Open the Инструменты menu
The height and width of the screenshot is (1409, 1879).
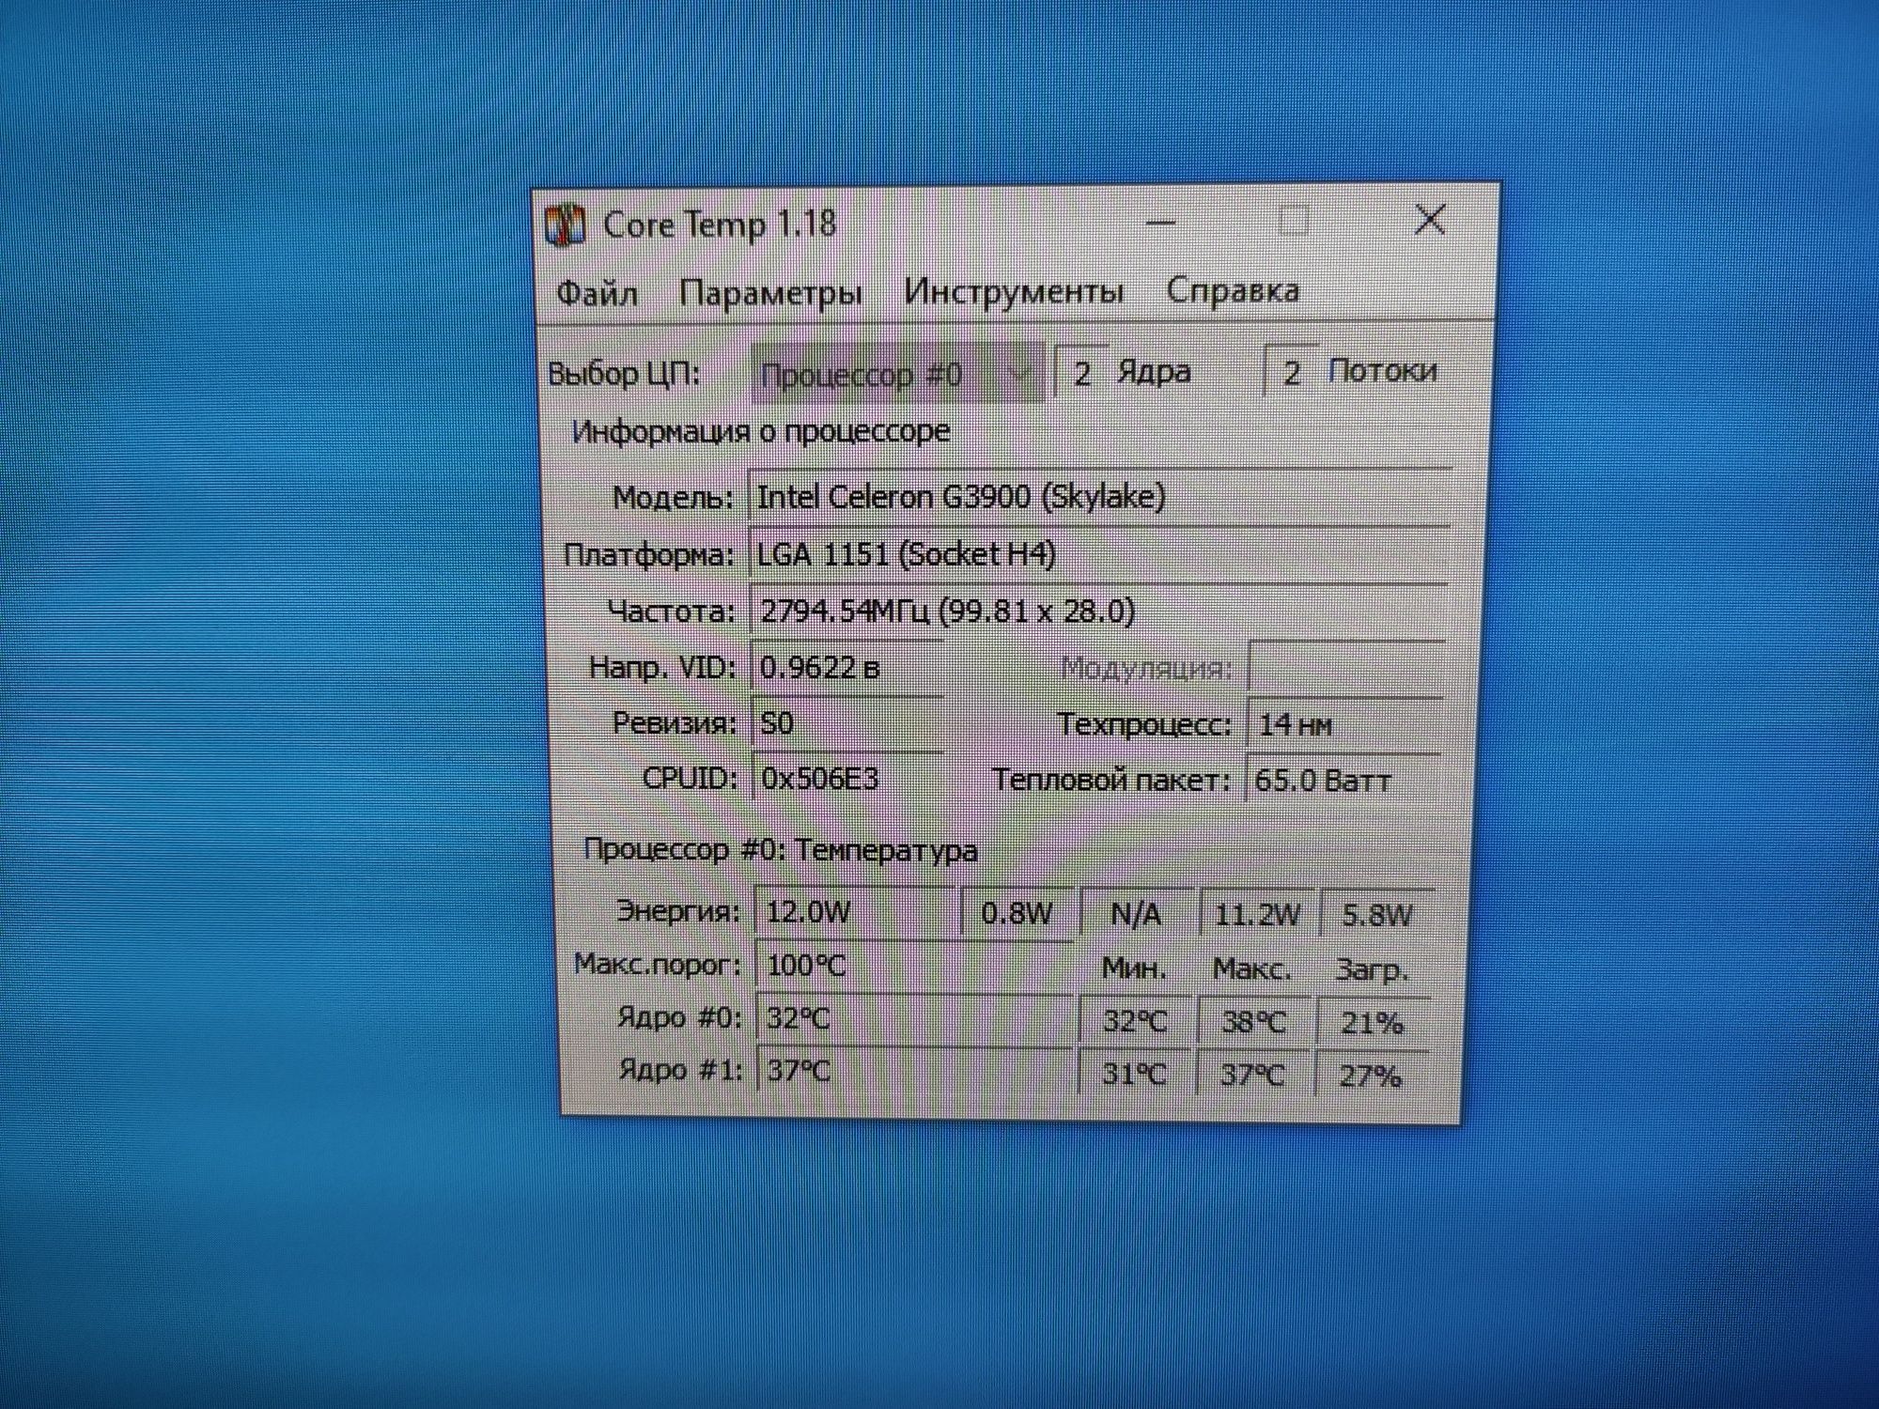tap(1014, 290)
